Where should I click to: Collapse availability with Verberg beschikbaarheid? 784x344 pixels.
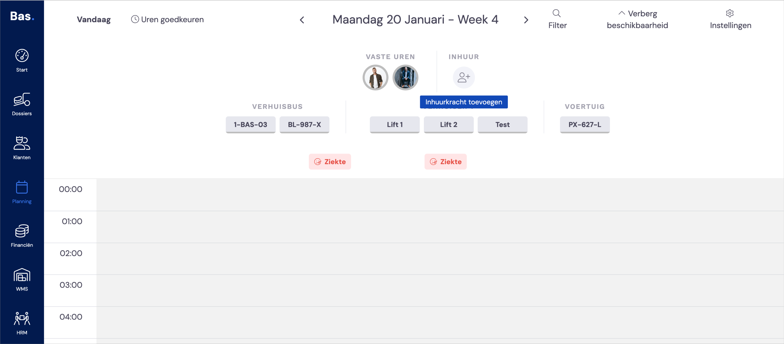637,19
